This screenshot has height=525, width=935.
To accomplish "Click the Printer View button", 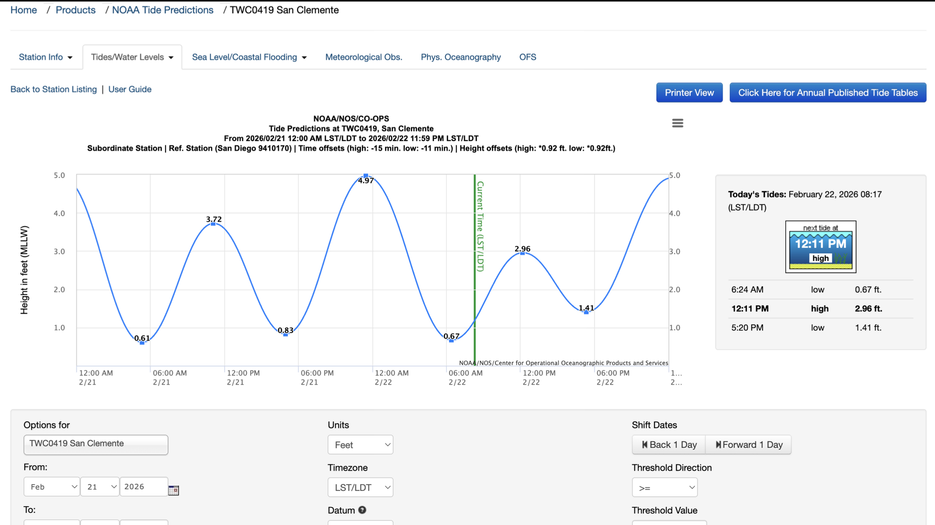I will [x=689, y=93].
